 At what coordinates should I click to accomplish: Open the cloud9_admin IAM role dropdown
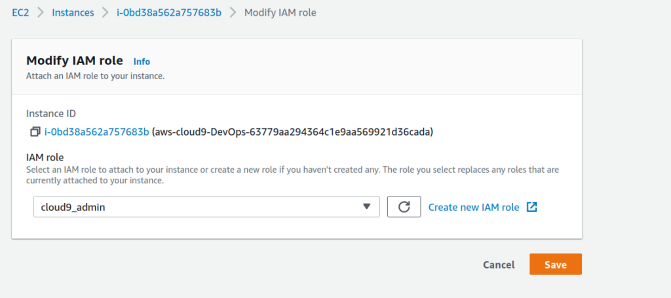(206, 207)
